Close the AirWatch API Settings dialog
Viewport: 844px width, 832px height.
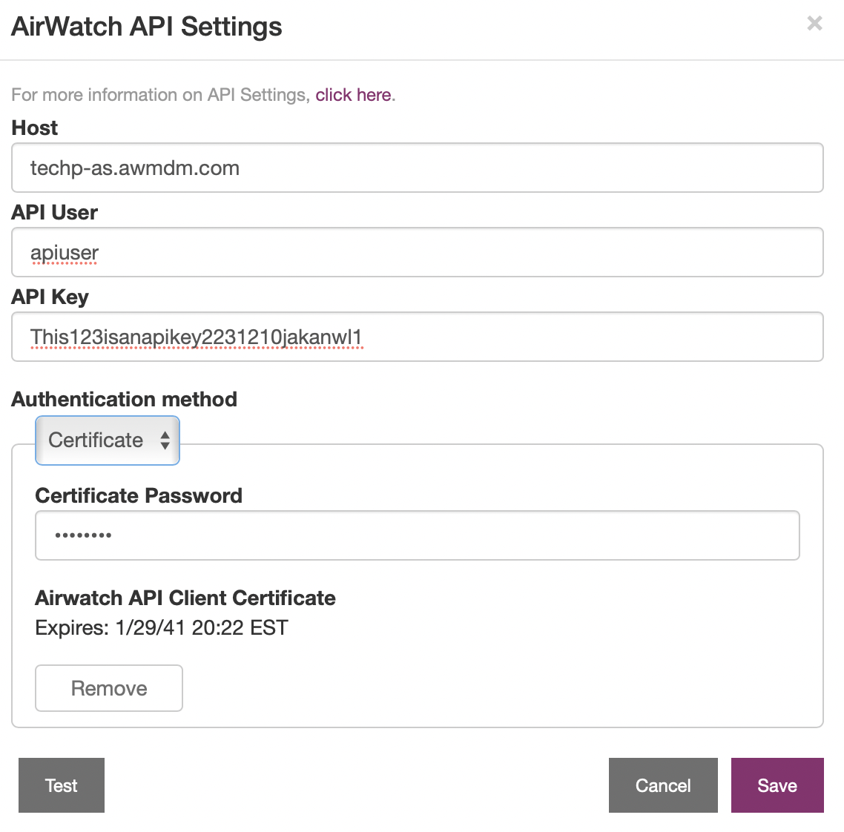coord(814,23)
